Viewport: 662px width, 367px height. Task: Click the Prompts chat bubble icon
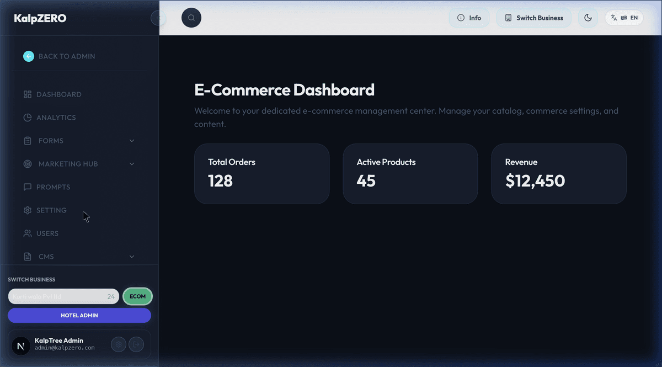pyautogui.click(x=28, y=187)
